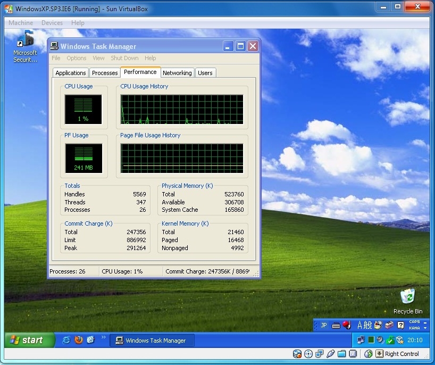Click the VirtualBox virtualization chip status icon
Image resolution: width=435 pixels, height=365 pixels.
[353, 354]
